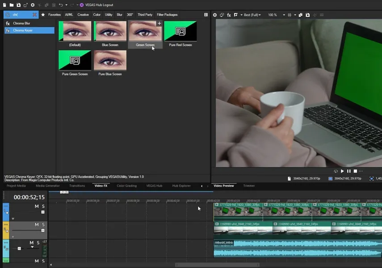Mute video track 2

[37, 224]
